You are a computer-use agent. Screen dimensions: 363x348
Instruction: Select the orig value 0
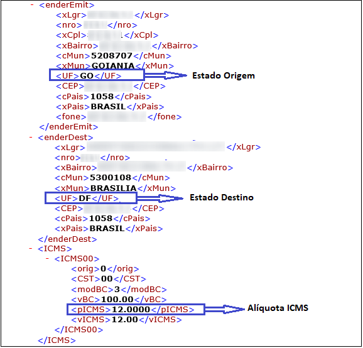103,269
